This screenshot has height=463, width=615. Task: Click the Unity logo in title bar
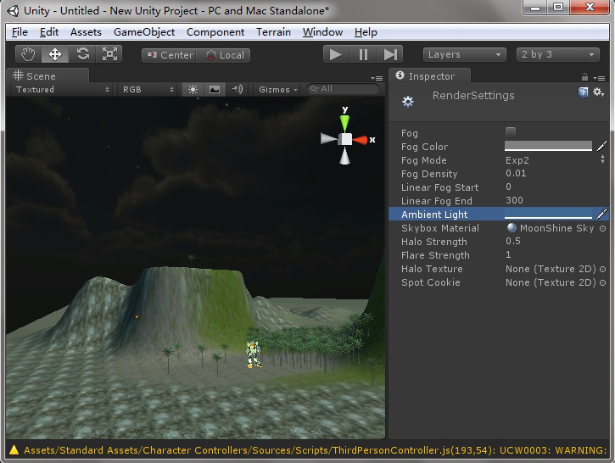pos(13,10)
